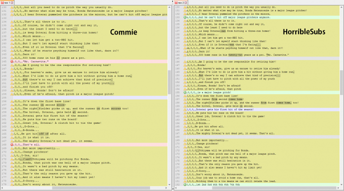Image resolution: width=344 pixels, height=191 pixels.
Task: Switch to the 'new 2' document tab
Action: 181,2
